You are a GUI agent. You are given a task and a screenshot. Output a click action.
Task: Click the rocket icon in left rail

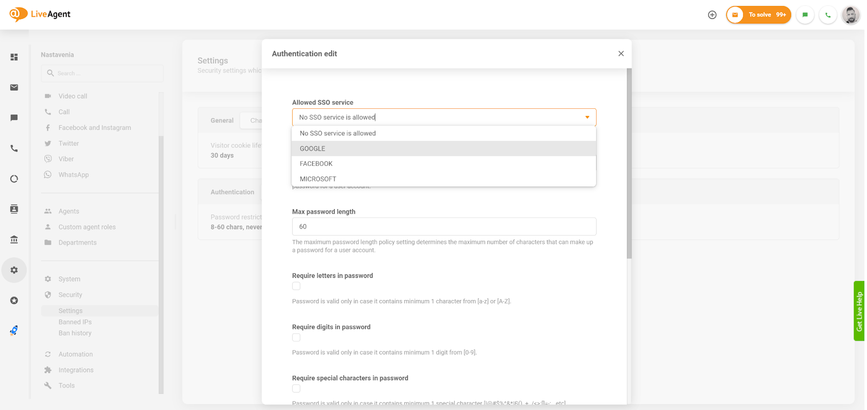(x=14, y=330)
